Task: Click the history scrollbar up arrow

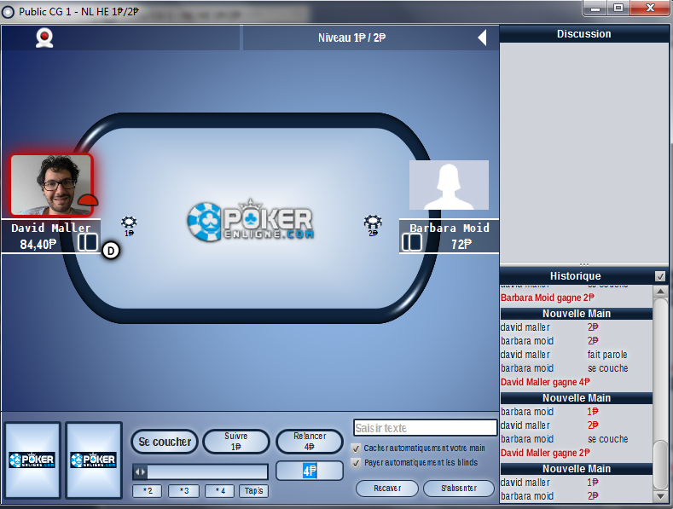Action: 660,292
